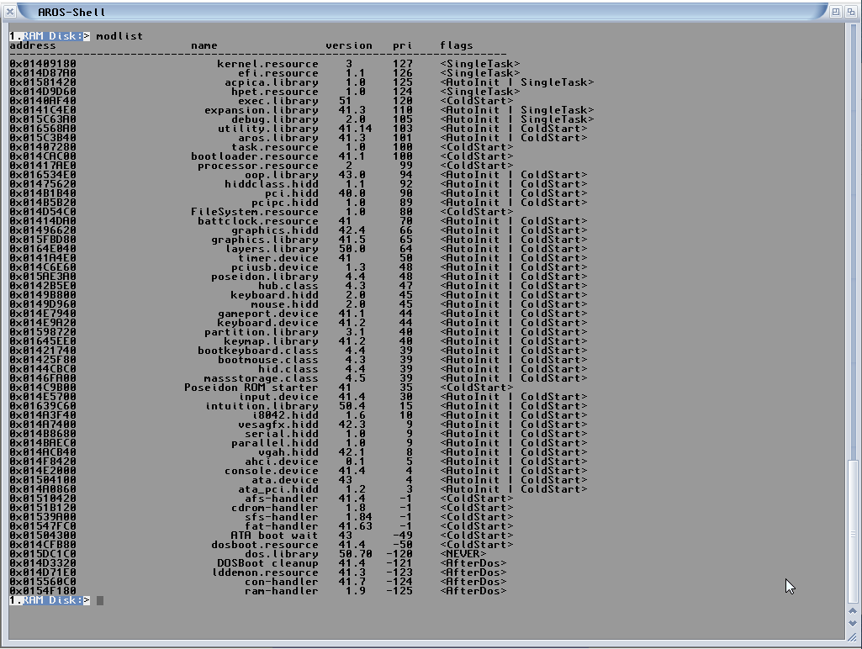Select the oop.library entry

click(282, 176)
